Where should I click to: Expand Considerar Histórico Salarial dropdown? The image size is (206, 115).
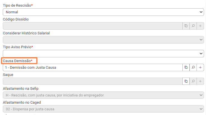(x=103, y=40)
